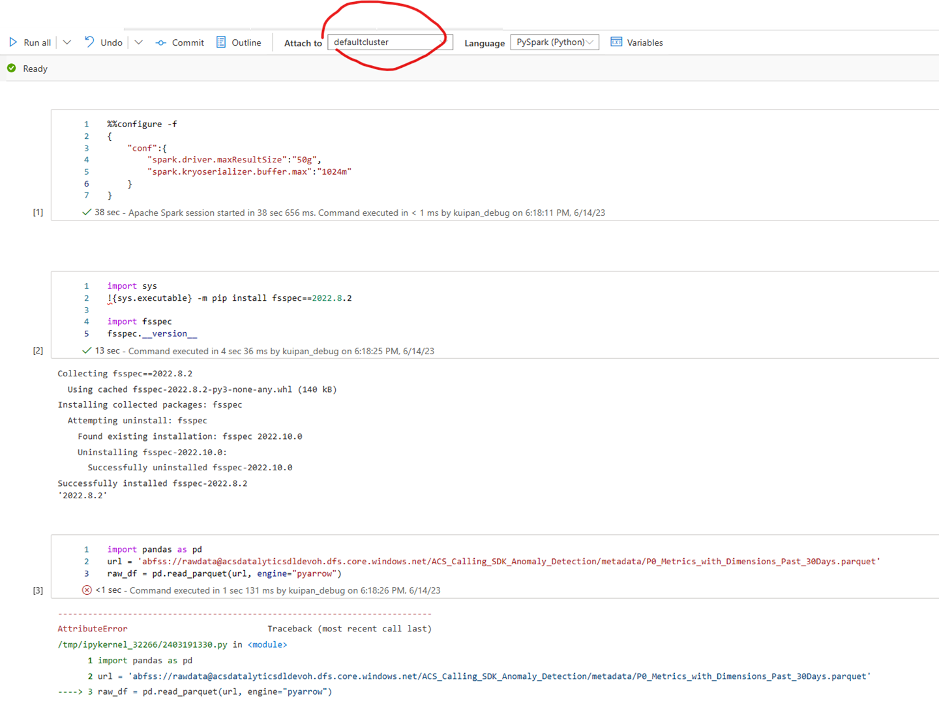Click the raw_df read_parquet line in cell 3

[x=224, y=573]
